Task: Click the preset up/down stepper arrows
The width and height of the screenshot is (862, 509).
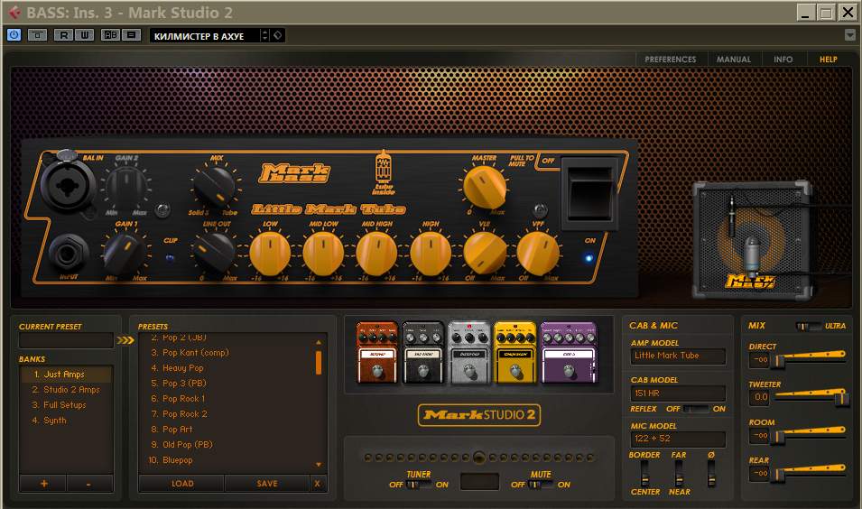Action: (265, 35)
